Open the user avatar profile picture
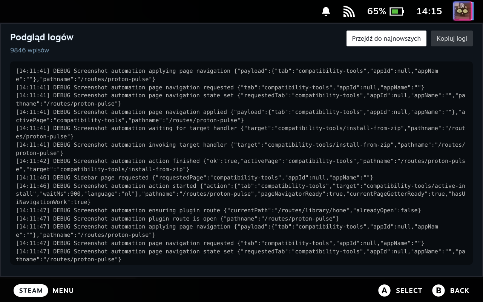483x302 pixels. click(463, 11)
